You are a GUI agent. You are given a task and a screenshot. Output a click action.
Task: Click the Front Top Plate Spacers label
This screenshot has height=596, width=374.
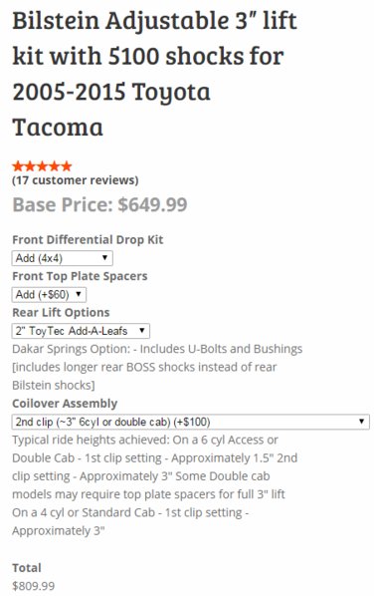[80, 276]
